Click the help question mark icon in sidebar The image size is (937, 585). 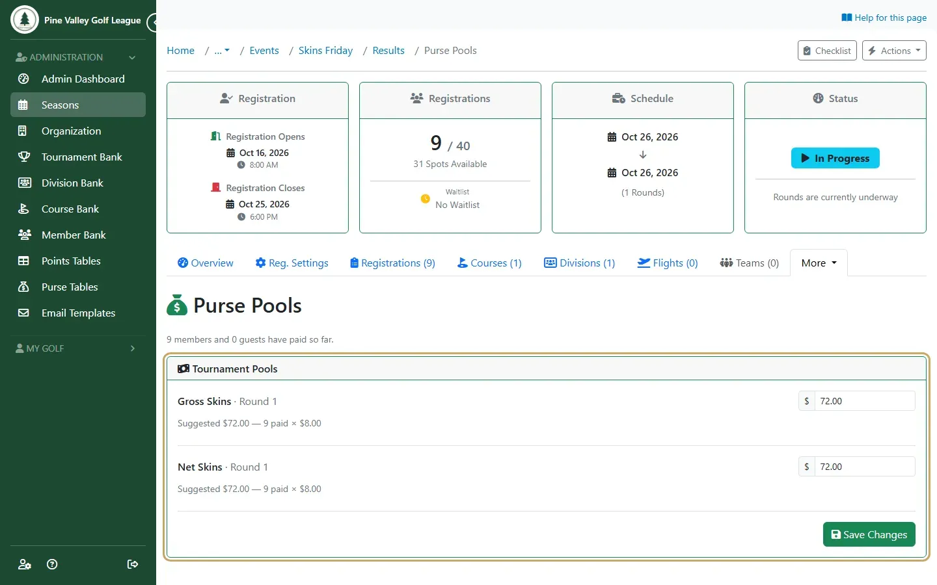tap(52, 564)
